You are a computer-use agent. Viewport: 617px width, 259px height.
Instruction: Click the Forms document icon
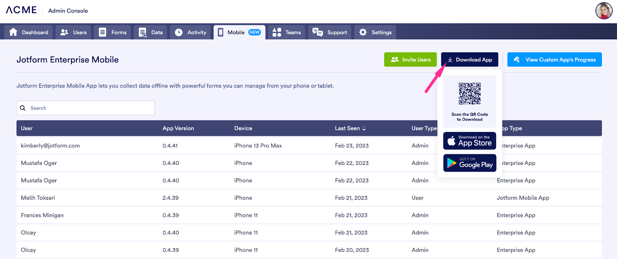pyautogui.click(x=102, y=32)
